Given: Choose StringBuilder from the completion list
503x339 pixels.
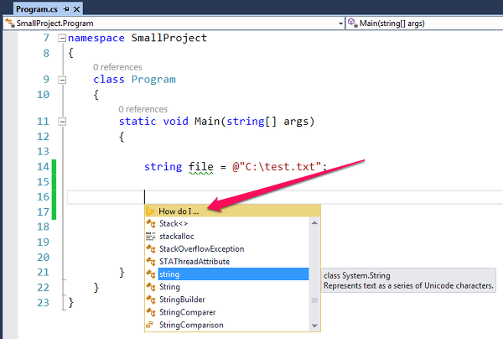Looking at the screenshot, I should tap(182, 300).
